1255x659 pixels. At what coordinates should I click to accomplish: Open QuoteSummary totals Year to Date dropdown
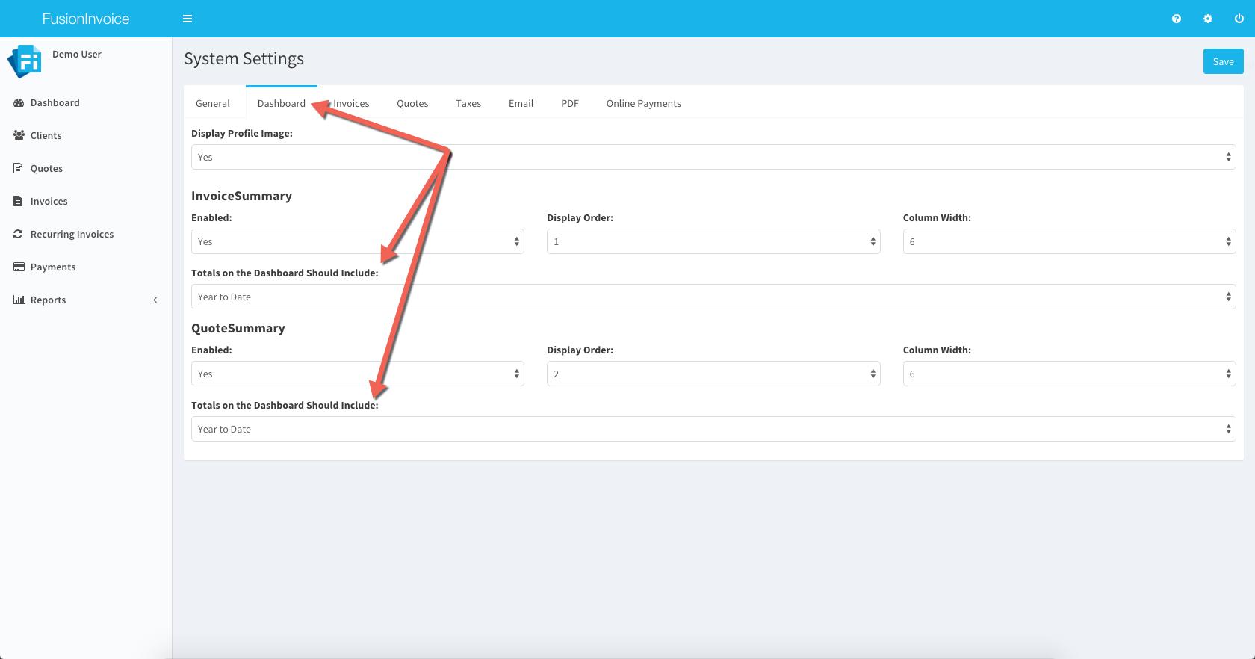coord(713,430)
